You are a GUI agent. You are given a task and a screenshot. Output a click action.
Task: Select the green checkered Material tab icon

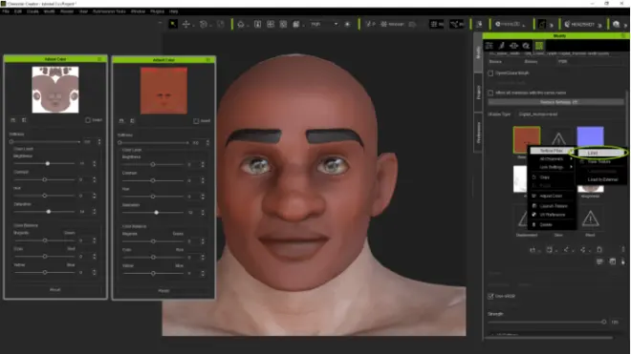[x=539, y=46]
